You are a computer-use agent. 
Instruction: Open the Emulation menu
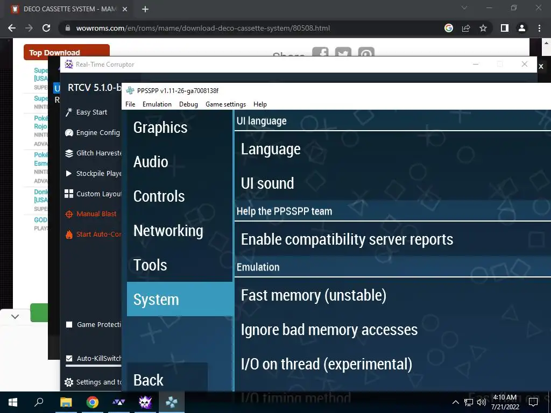tap(157, 104)
